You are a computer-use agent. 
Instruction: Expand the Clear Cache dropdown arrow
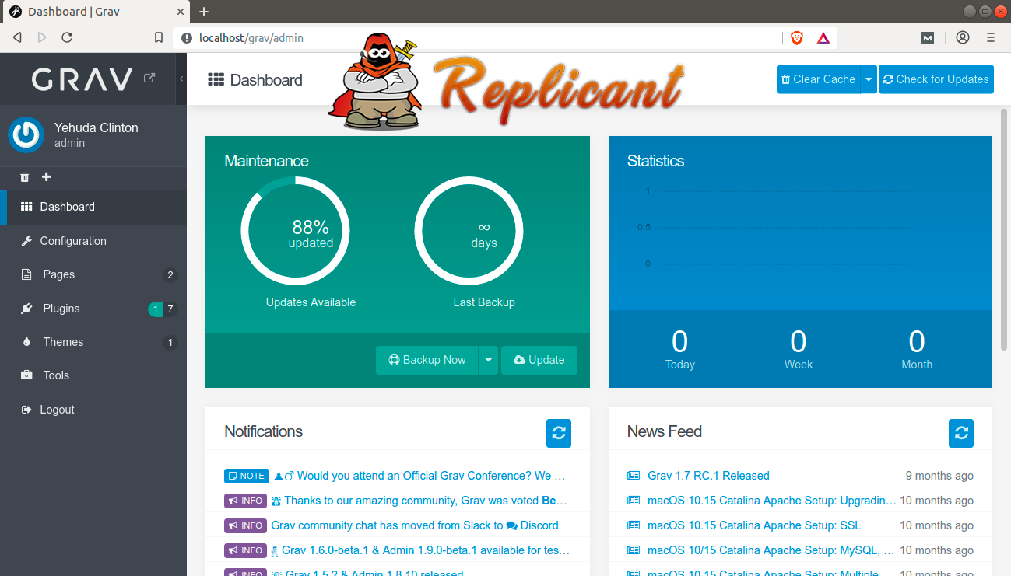point(869,79)
